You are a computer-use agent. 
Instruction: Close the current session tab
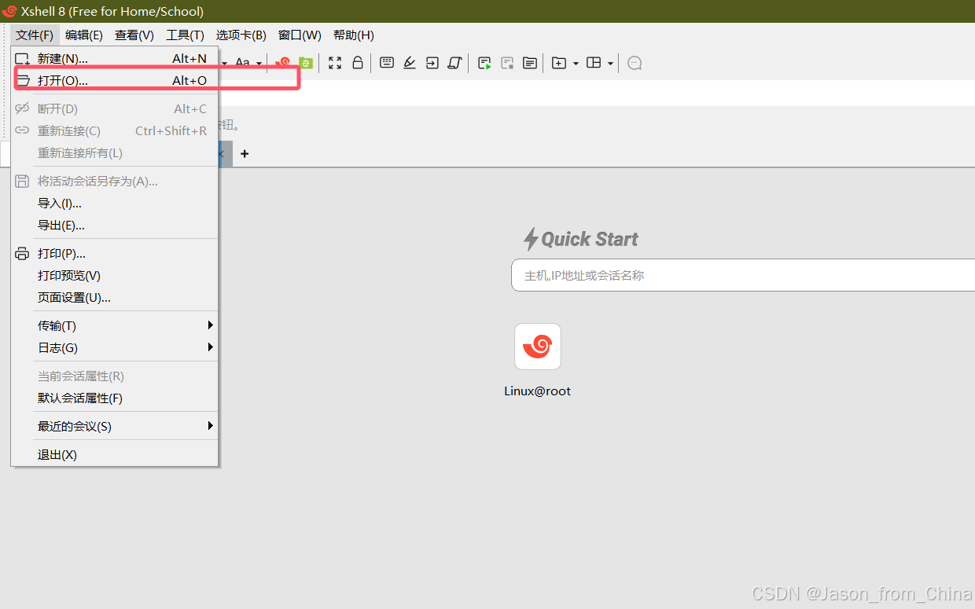pos(223,154)
